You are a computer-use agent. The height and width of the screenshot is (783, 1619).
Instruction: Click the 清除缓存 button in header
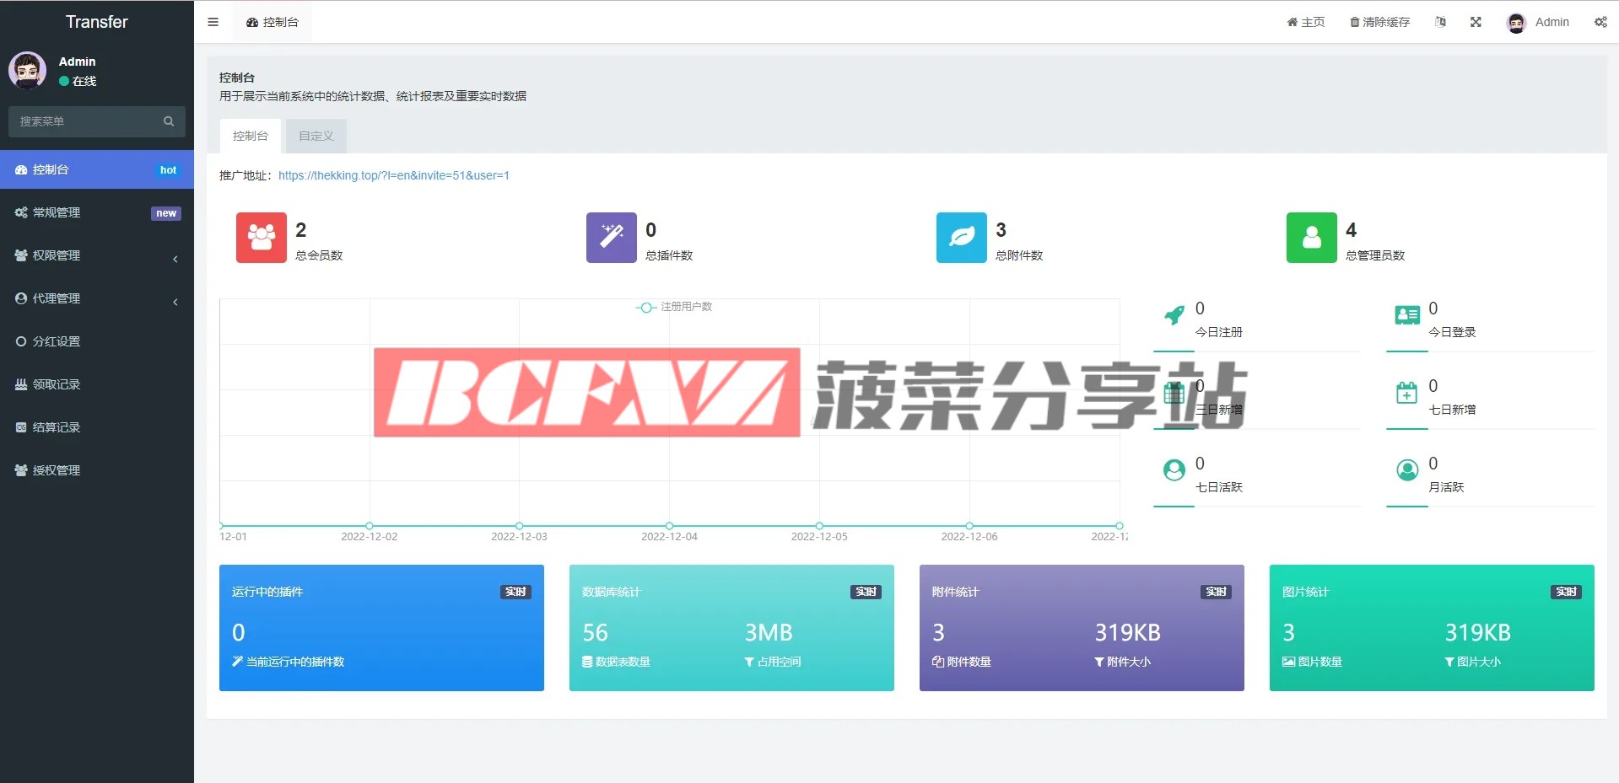tap(1379, 22)
